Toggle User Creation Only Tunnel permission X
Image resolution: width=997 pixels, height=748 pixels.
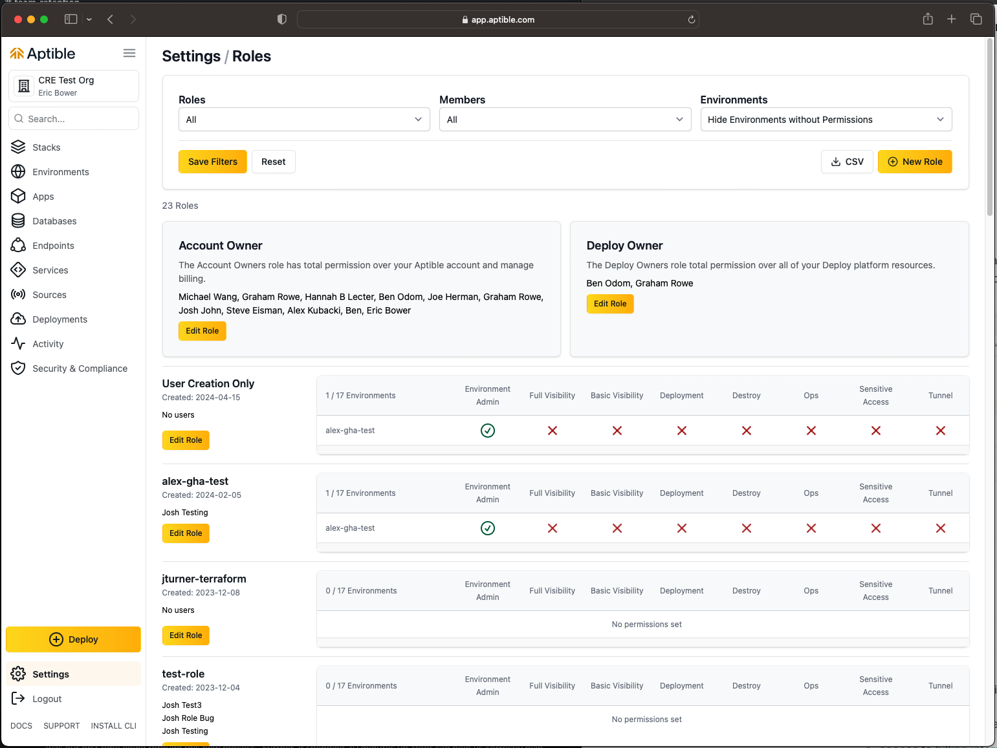point(941,431)
